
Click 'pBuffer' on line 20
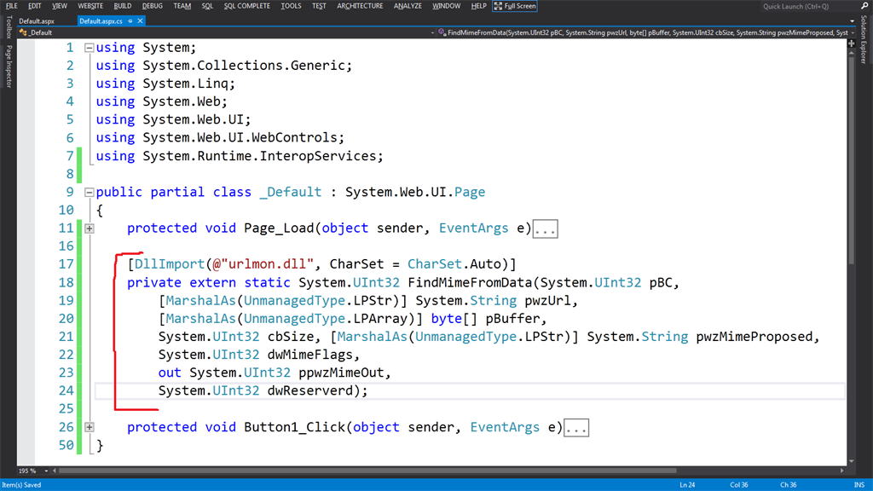point(512,319)
